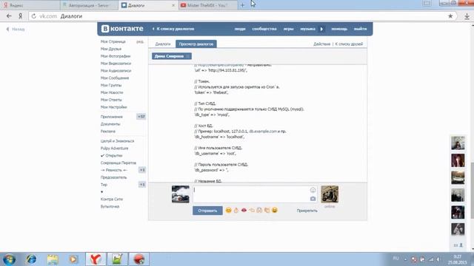This screenshot has height=266, width=474.
Task: Click 'выйти' to log out
Action: (x=361, y=29)
